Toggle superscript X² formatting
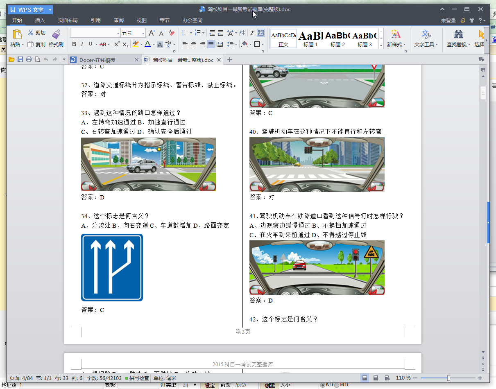The image size is (496, 389). [x=117, y=44]
